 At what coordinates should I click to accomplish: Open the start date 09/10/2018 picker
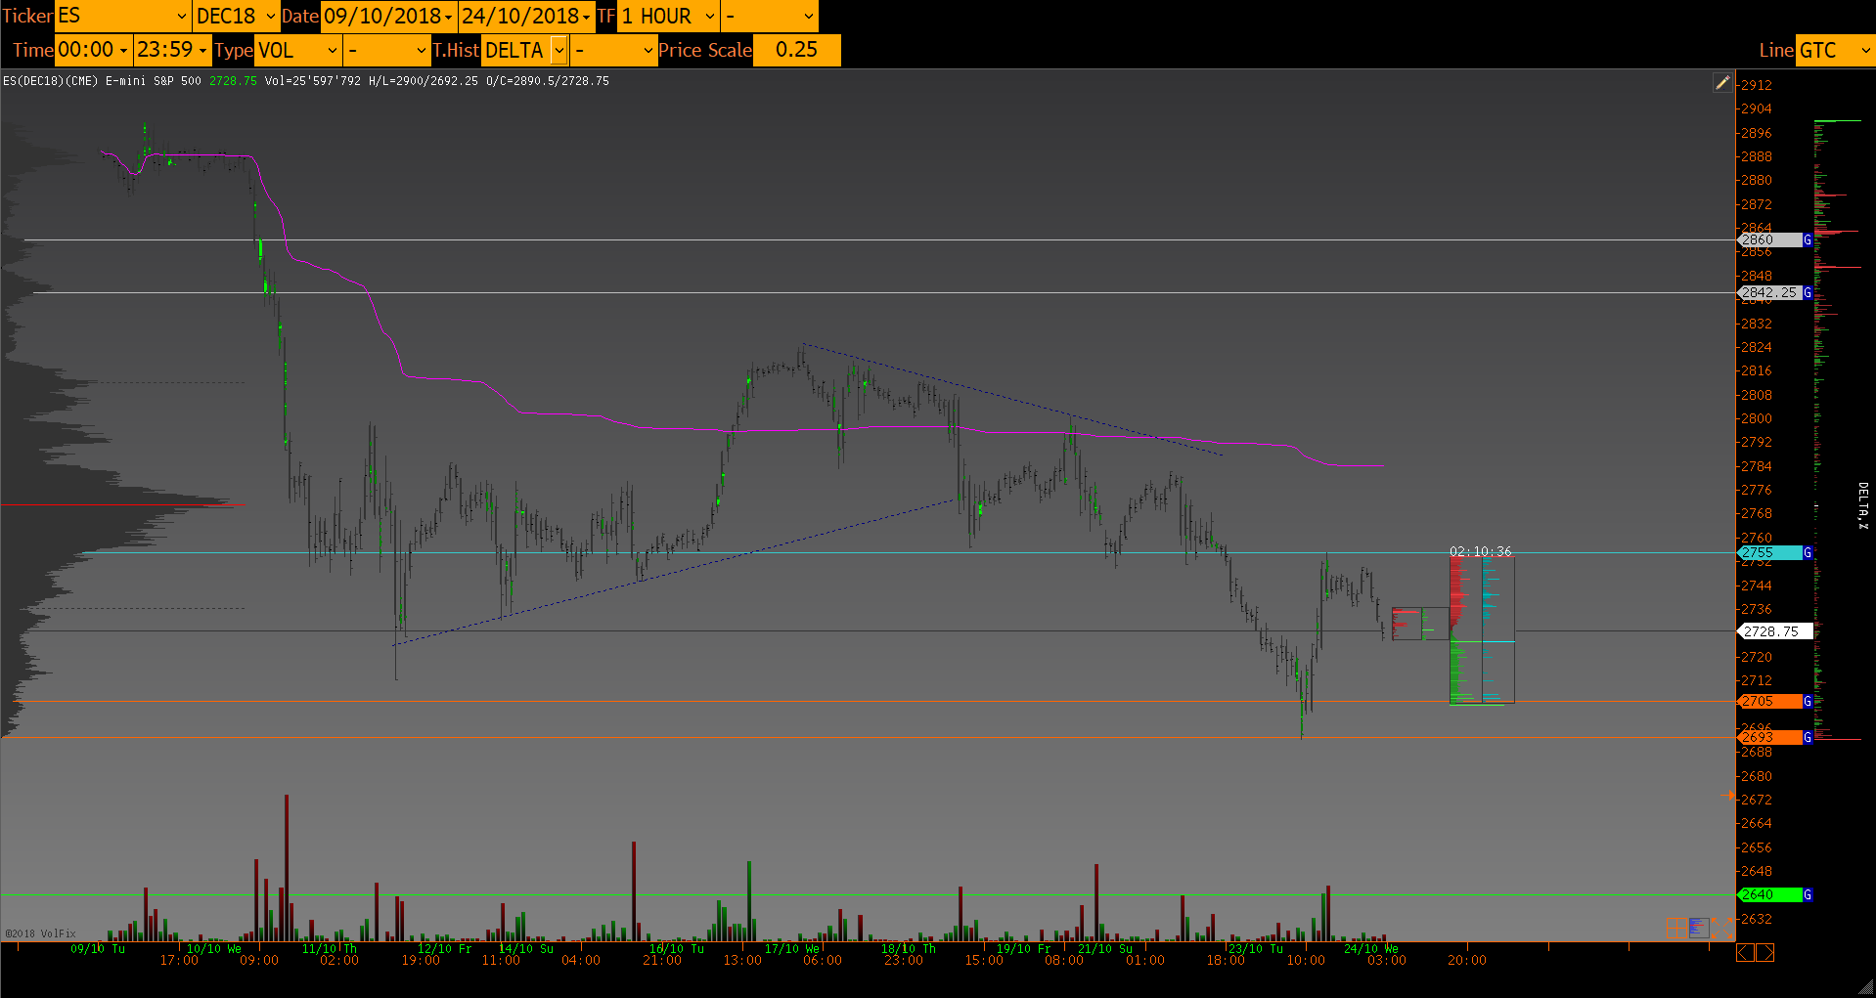click(x=448, y=17)
